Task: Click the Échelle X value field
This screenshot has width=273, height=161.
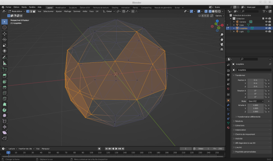Action: 256,105
